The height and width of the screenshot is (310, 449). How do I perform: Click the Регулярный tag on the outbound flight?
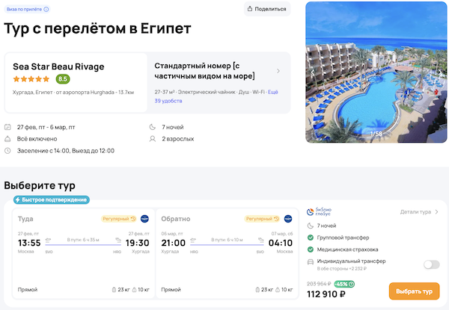click(x=120, y=219)
